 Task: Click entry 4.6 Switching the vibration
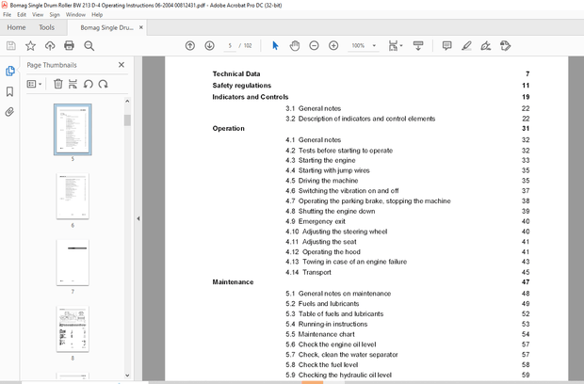click(x=342, y=191)
